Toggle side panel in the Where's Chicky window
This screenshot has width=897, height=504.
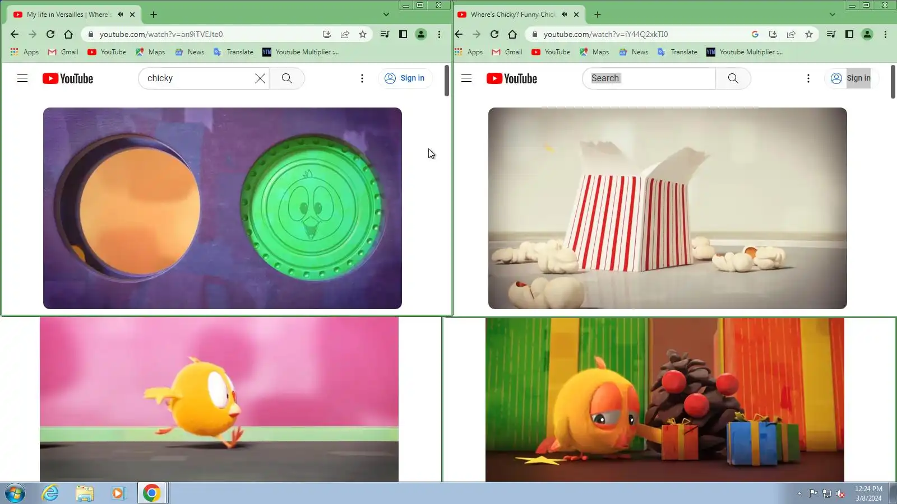[x=849, y=34]
